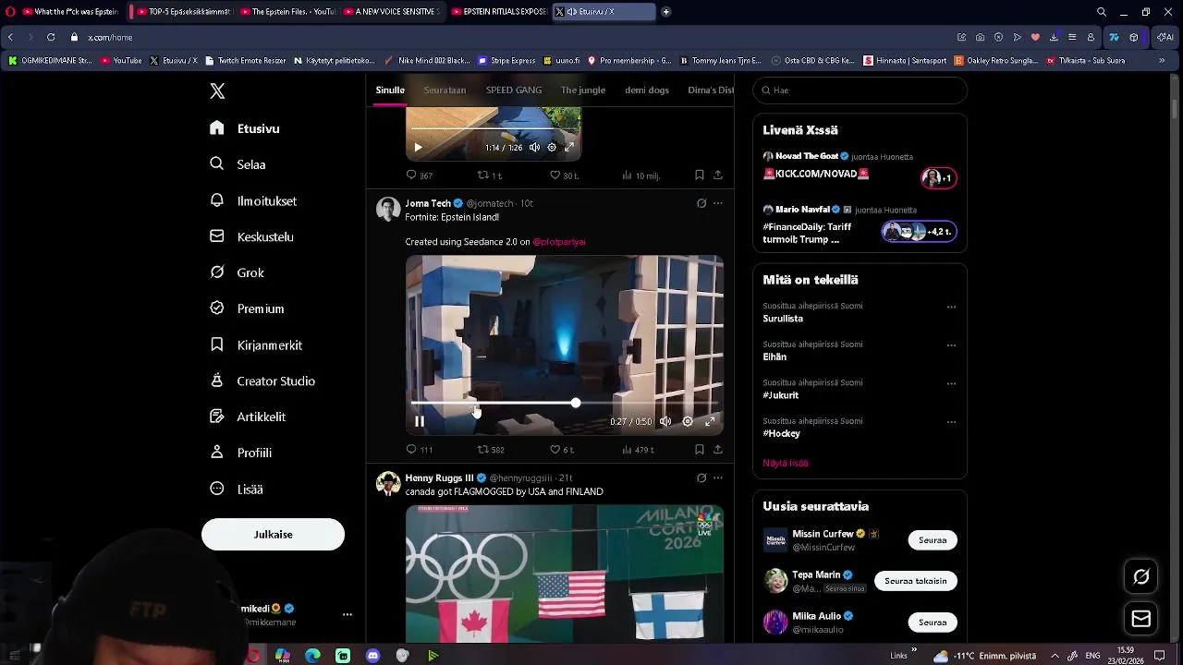Screen dimensions: 1183x665
Task: Switch to The jungle tab
Action: 583,90
